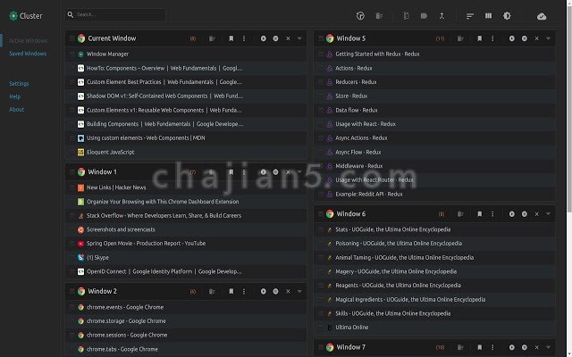
Task: Click "Screenshots and screencasts" tab row
Action: (186, 229)
